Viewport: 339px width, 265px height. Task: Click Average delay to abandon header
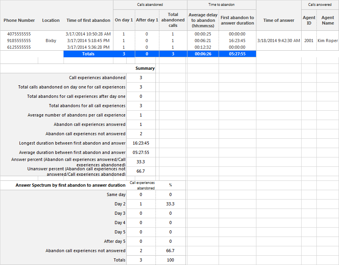pos(203,20)
